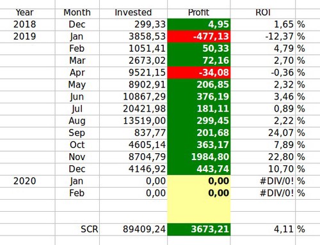Image resolution: width=320 pixels, height=245 pixels.
Task: Select the total profit cell 3673,21
Action: tap(199, 230)
